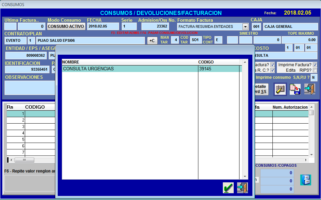The image size is (321, 200).
Task: Click the IDENTIFICACION field 93355451
Action: point(27,69)
